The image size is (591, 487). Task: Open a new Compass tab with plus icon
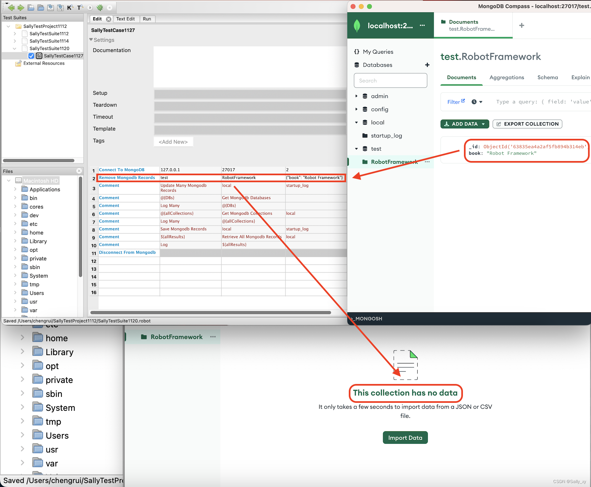click(x=522, y=26)
